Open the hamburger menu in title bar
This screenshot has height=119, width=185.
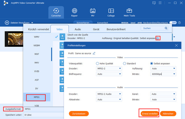point(160,3)
